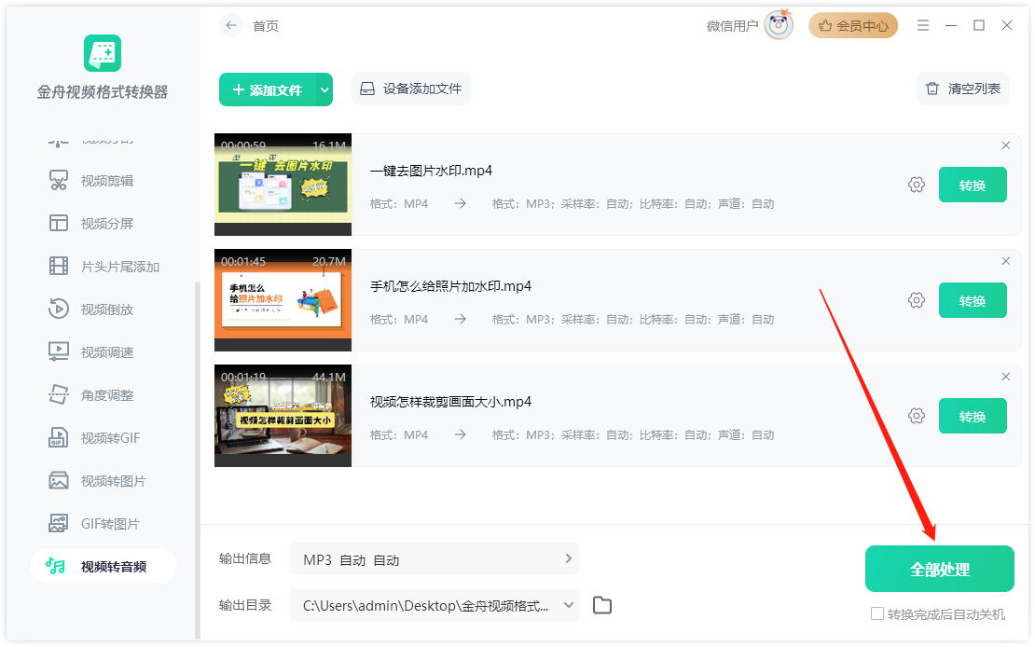This screenshot has height=647, width=1035.
Task: Click the 视频怎样裁剪画面大小.mp4 thumbnail
Action: (x=283, y=416)
